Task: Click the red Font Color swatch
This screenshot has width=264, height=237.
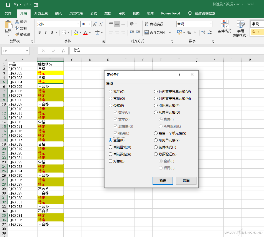Action: [85, 33]
